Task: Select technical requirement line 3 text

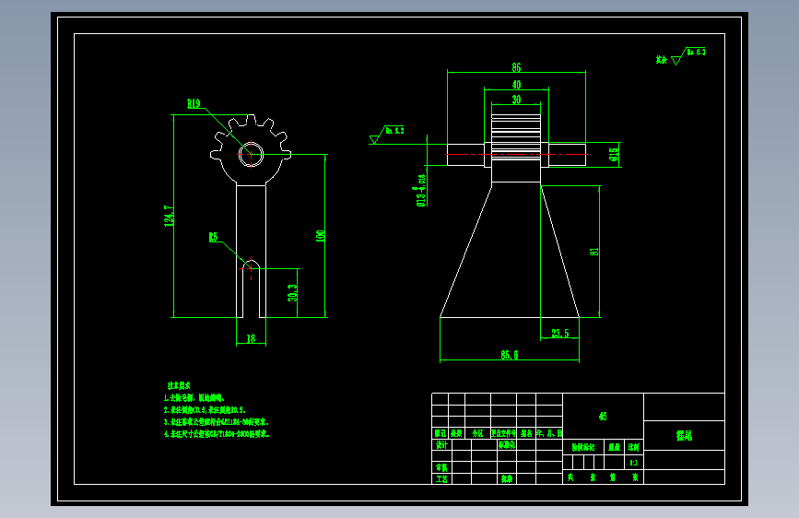Action: (x=216, y=422)
